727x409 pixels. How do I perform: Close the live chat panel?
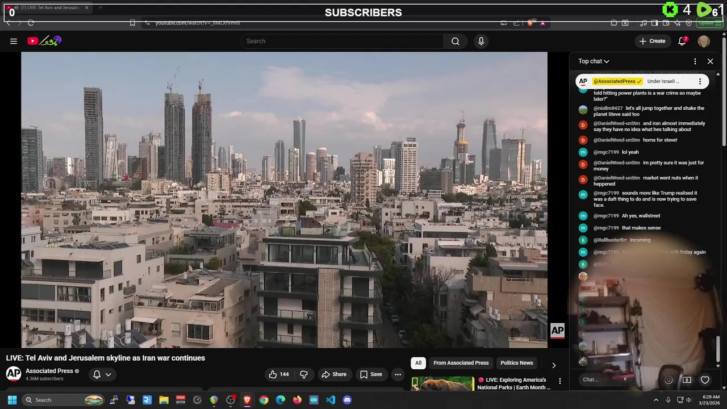point(710,61)
